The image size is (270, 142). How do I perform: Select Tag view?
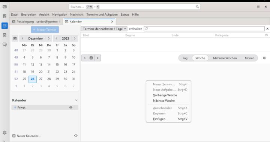[185, 58]
